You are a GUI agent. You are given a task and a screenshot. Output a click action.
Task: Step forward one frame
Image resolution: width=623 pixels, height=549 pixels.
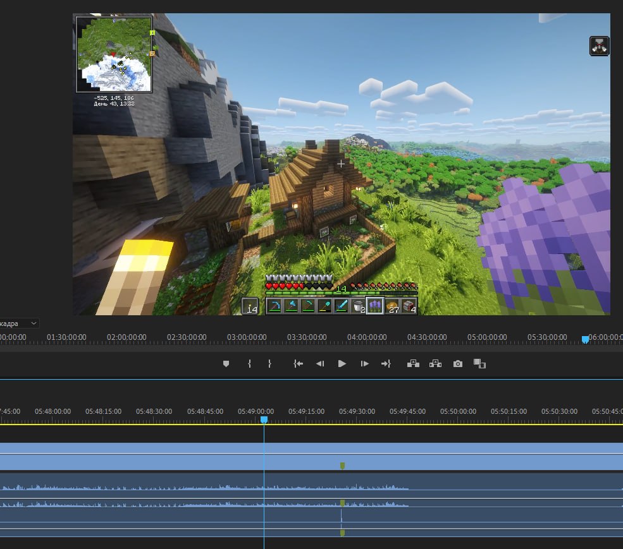point(364,364)
